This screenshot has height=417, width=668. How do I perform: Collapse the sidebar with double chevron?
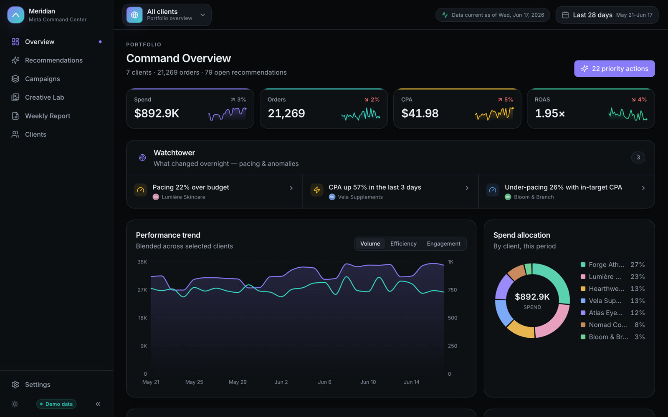(x=98, y=404)
